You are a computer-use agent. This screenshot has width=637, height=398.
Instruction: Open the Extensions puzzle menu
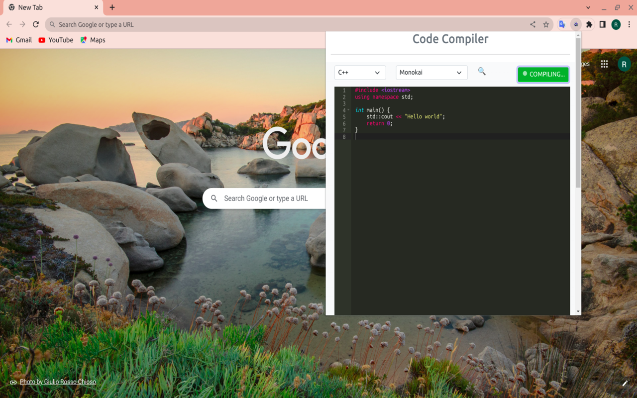click(x=589, y=24)
